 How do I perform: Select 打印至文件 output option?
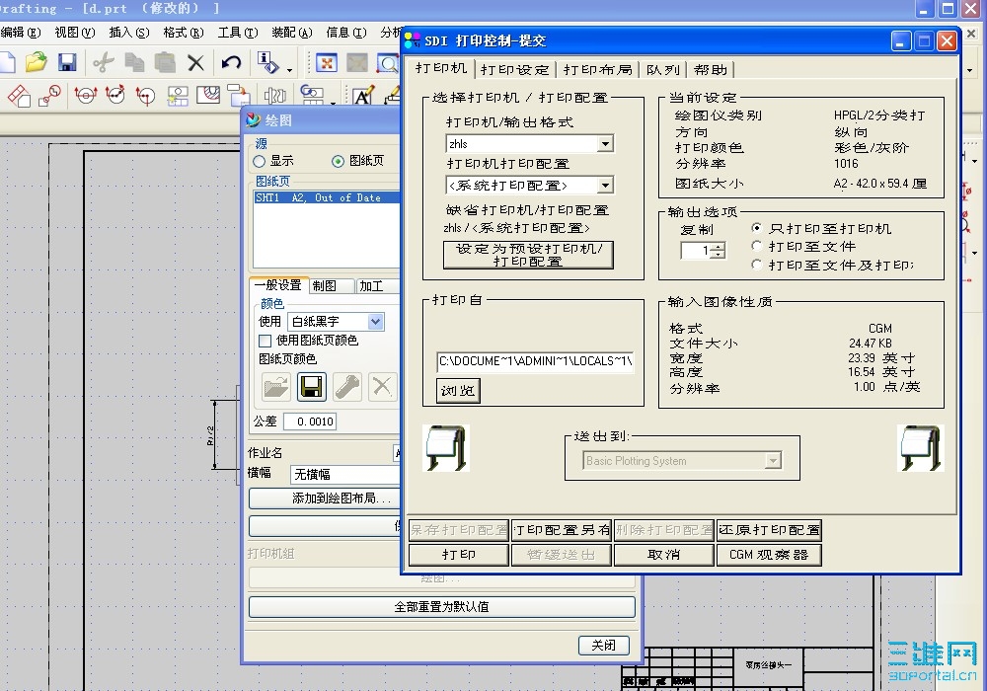coord(757,246)
